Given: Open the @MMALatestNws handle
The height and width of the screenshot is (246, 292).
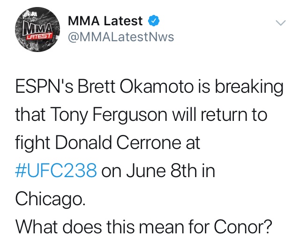Looking at the screenshot, I should click(x=121, y=37).
